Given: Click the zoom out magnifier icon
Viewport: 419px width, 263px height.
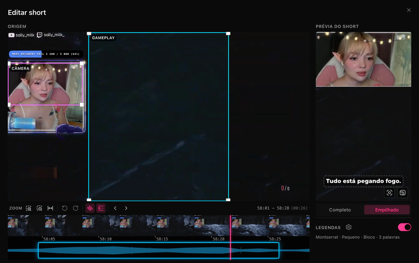Looking at the screenshot, I should tap(39, 209).
